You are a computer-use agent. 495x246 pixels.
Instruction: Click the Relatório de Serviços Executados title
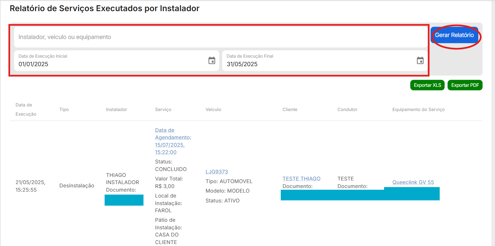coord(105,8)
